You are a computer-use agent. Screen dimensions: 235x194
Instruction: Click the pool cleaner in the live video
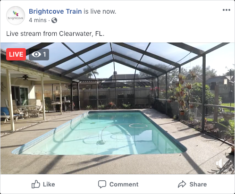click(101, 143)
